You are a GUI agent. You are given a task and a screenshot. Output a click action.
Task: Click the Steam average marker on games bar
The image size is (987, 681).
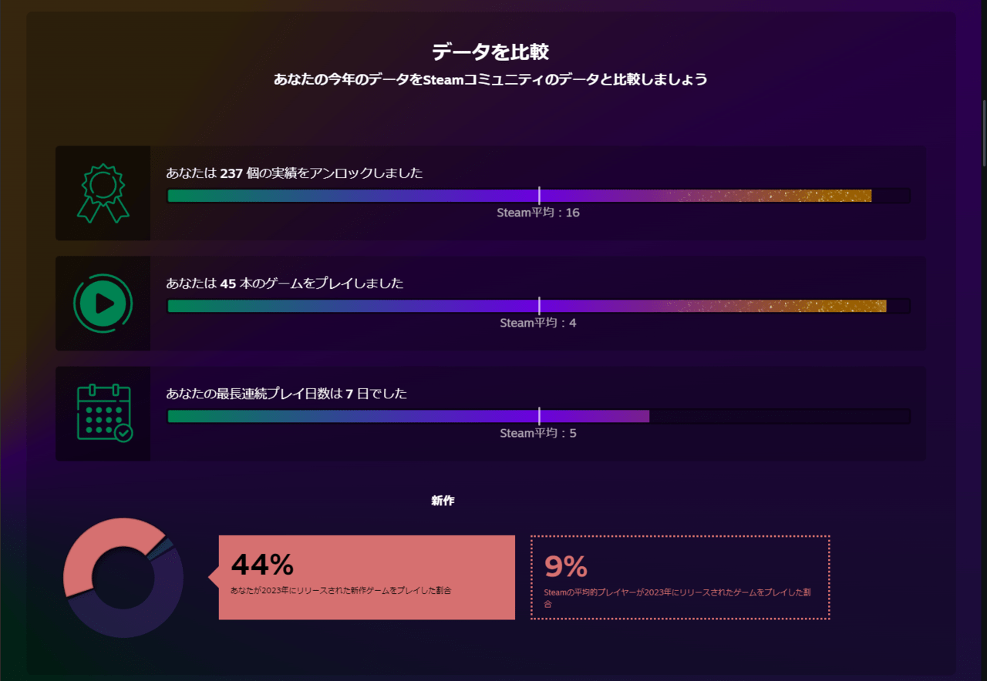click(539, 306)
